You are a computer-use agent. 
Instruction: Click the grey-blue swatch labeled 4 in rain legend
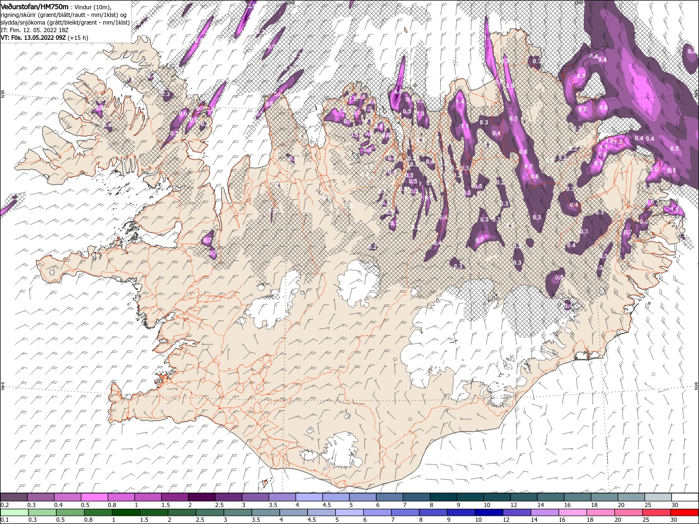(293, 512)
